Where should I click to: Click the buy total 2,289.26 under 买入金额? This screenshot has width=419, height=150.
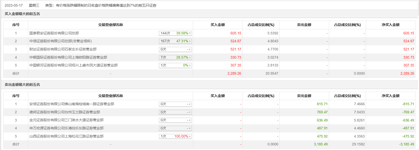[234, 73]
